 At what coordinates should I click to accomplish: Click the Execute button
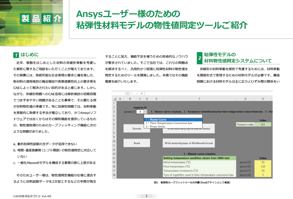click(137, 128)
